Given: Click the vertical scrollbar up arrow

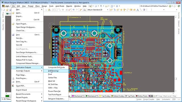Looking at the screenshot, I should click(176, 17).
